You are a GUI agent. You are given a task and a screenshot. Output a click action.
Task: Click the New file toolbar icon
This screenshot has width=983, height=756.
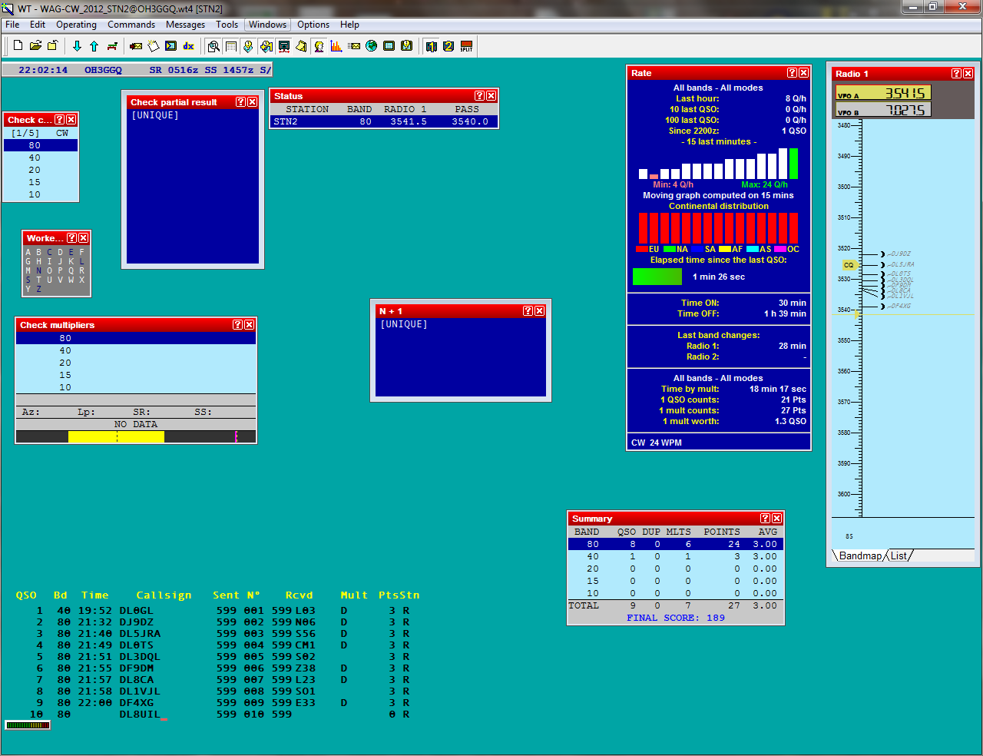(18, 46)
